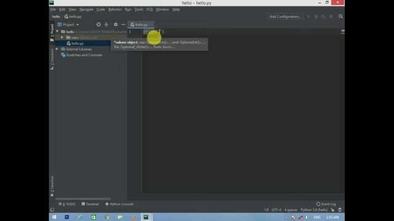Open the TODO tool window

point(67,204)
